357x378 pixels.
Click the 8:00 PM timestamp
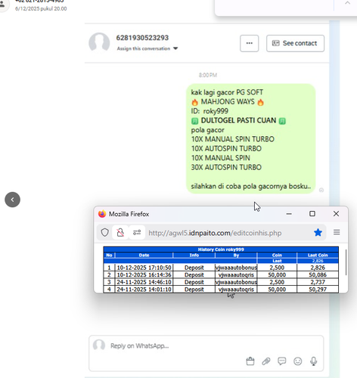tap(208, 75)
